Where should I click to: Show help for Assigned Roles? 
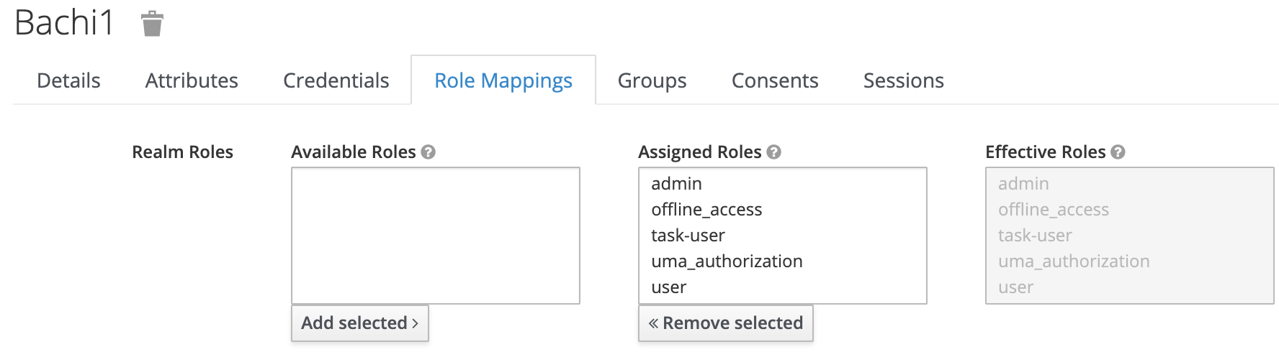pyautogui.click(x=774, y=152)
